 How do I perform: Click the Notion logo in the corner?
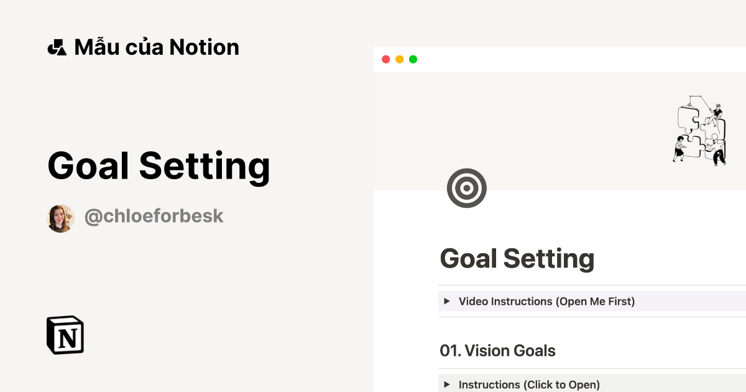pos(65,335)
